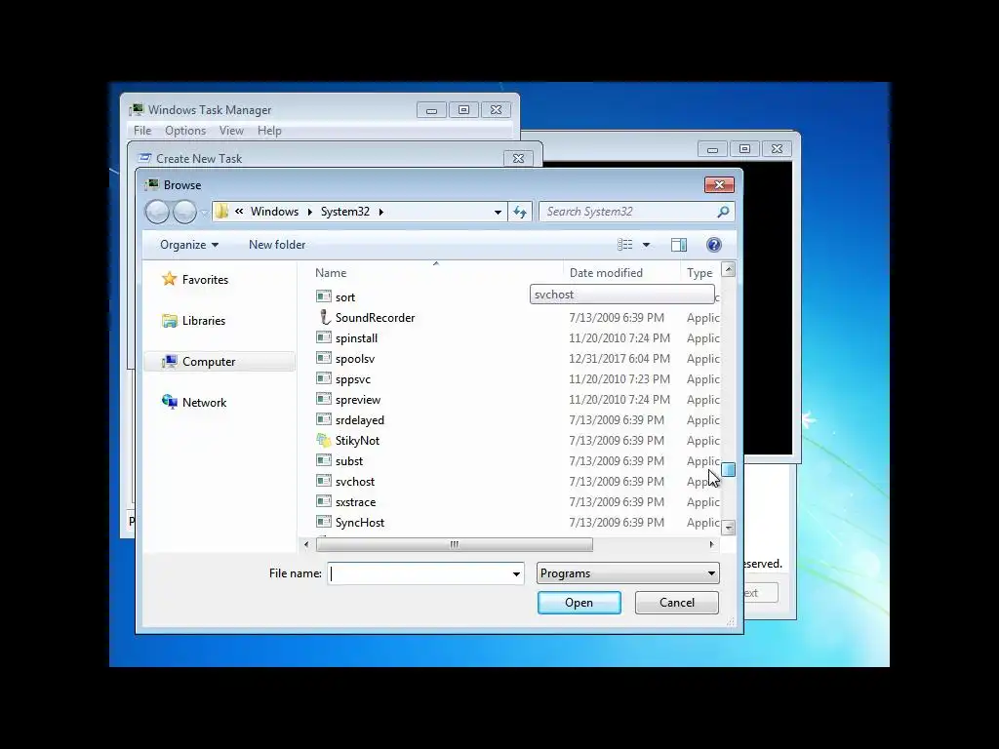
Task: Click the Open button
Action: [579, 603]
